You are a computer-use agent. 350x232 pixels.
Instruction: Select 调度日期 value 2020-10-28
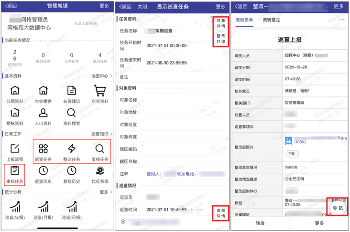(x=296, y=67)
